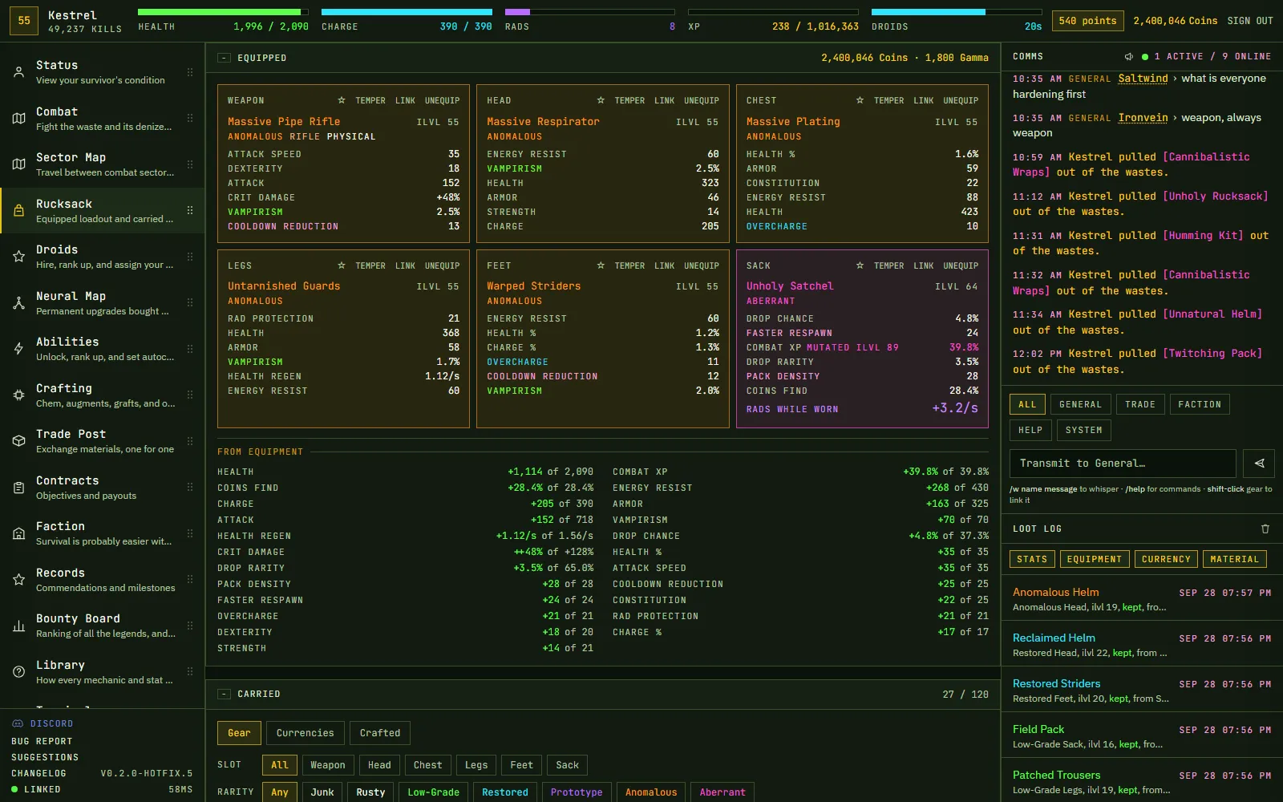This screenshot has height=802, width=1283.
Task: Favorite the Head slot star icon
Action: click(x=601, y=101)
